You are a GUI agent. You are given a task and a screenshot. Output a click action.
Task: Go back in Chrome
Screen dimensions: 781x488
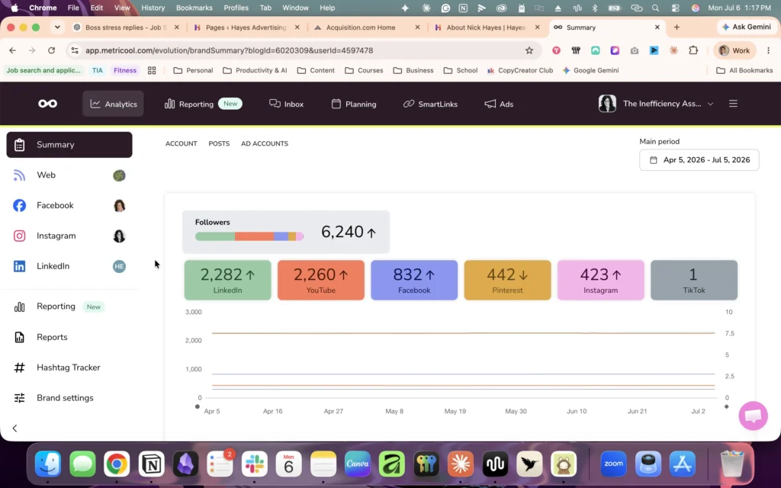pos(12,50)
